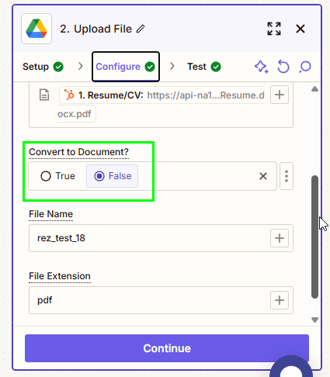Image resolution: width=330 pixels, height=377 pixels.
Task: Click the Google Drive app icon
Action: [36, 29]
